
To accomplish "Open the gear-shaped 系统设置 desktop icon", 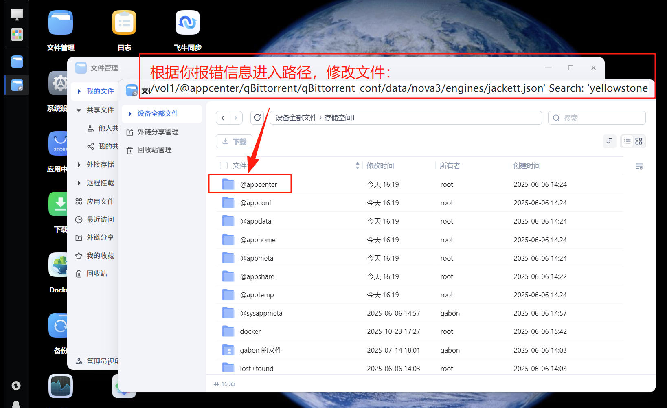I will 59,83.
